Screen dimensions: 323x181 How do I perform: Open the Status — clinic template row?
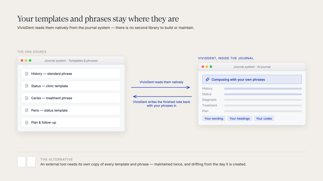[x=71, y=86]
